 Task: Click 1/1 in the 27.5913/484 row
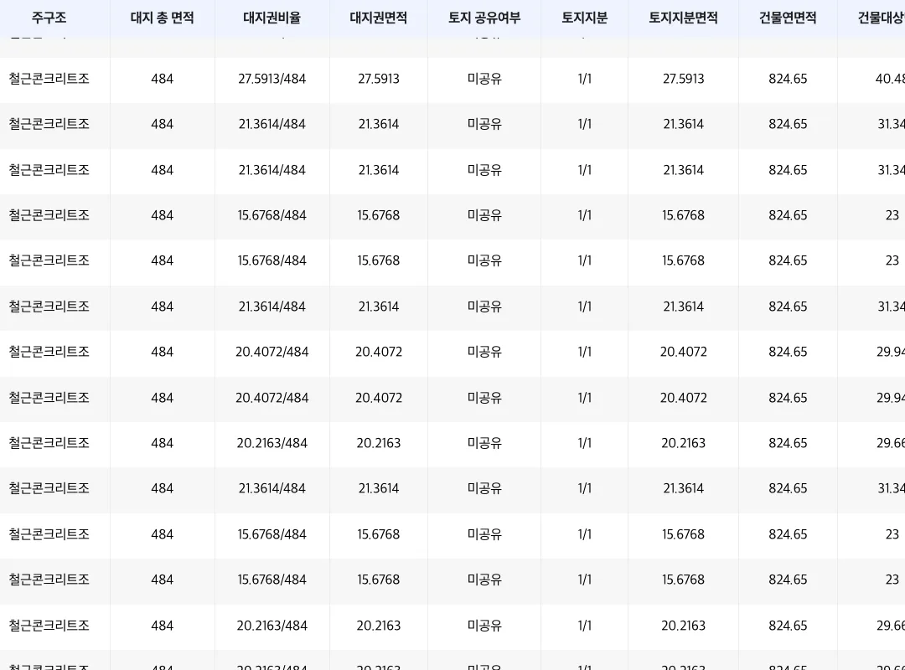(x=585, y=79)
